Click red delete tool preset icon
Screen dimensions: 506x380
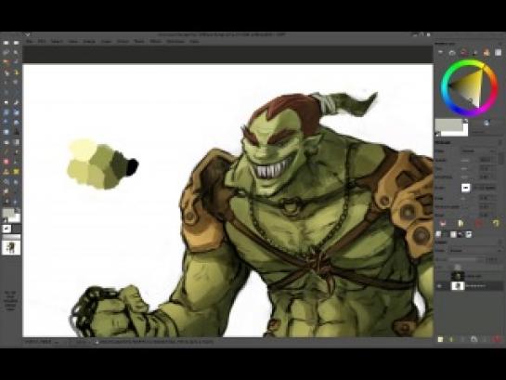479,223
